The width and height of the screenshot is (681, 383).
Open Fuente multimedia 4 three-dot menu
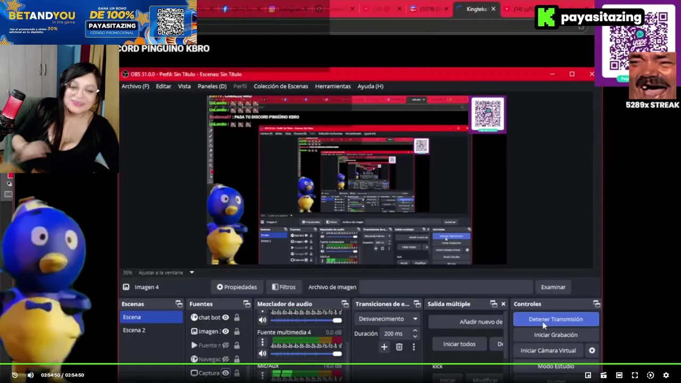click(262, 343)
